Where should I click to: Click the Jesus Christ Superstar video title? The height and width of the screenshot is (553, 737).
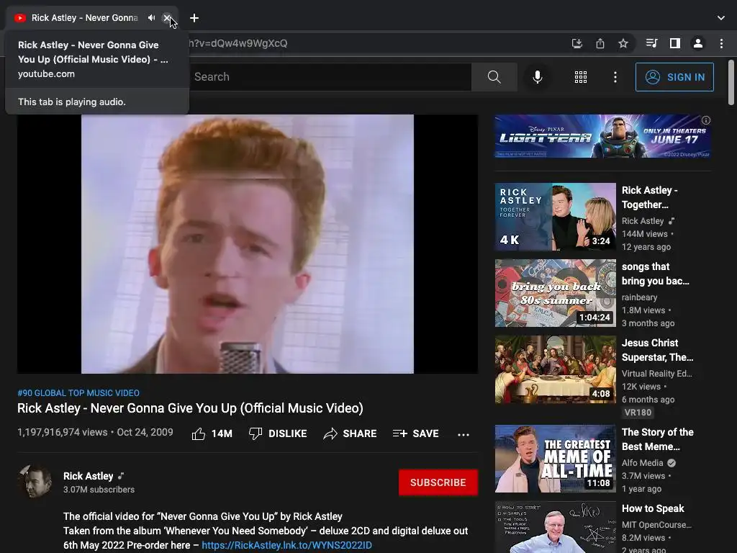click(657, 350)
